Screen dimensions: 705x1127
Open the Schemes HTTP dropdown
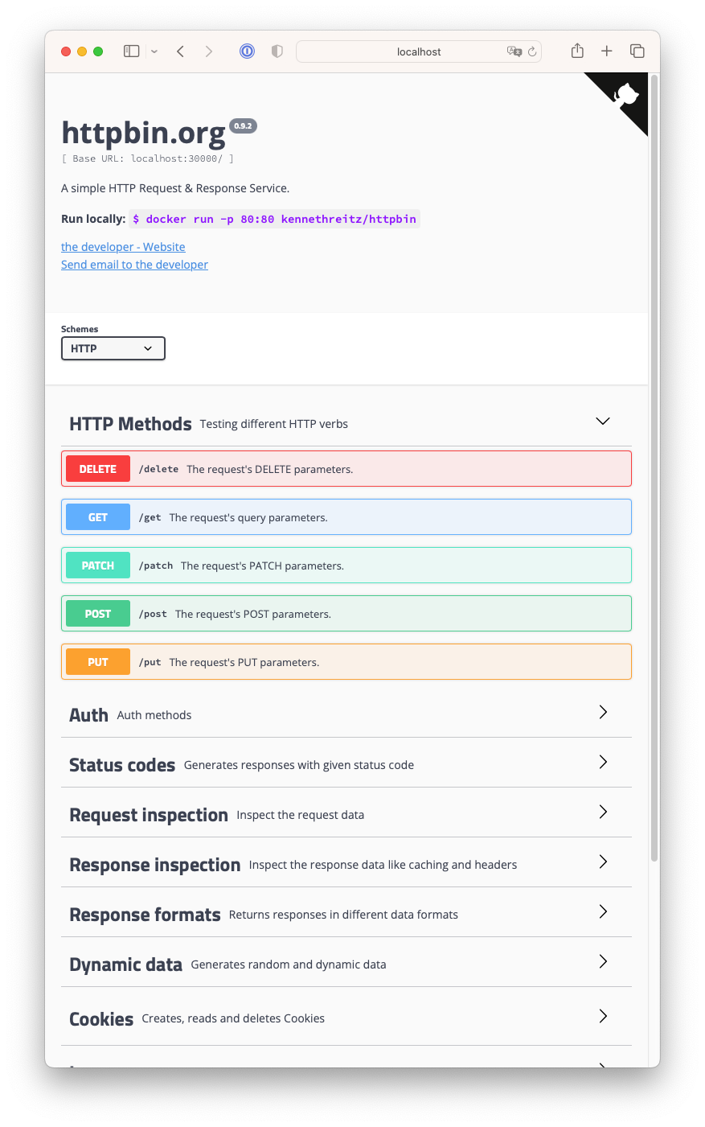point(113,348)
